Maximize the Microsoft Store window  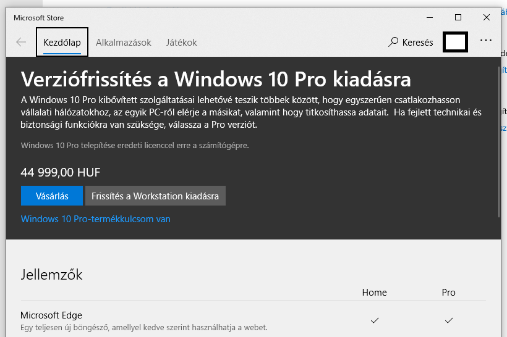pos(458,17)
